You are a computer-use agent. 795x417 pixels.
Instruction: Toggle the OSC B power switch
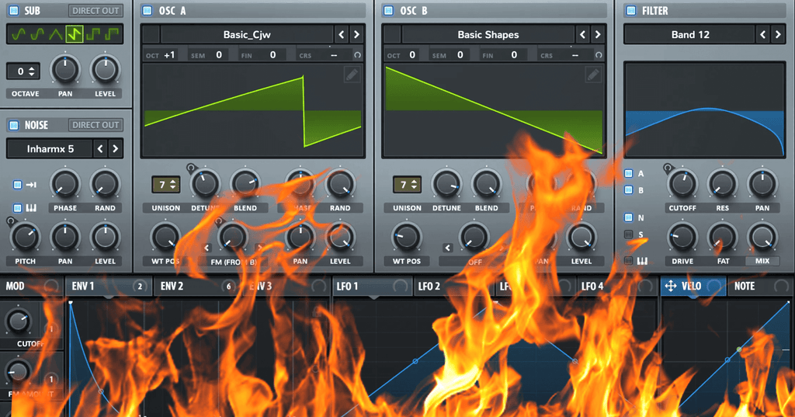(x=388, y=11)
